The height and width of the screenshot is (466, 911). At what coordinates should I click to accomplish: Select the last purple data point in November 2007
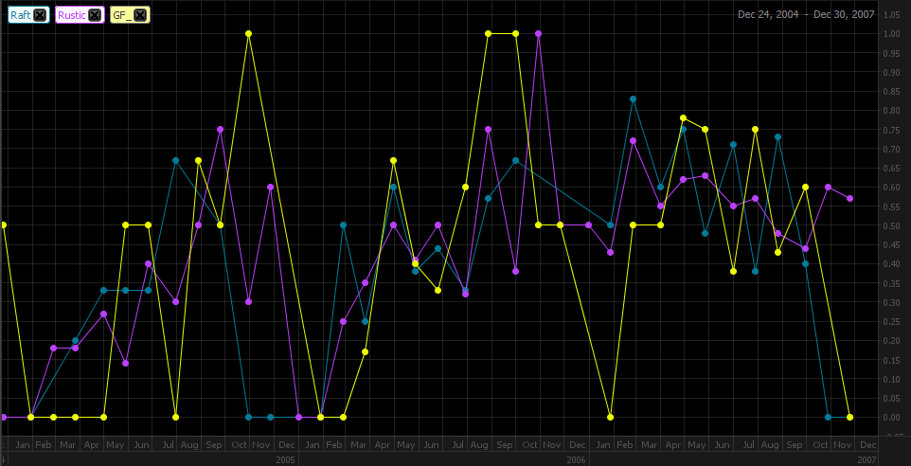850,199
